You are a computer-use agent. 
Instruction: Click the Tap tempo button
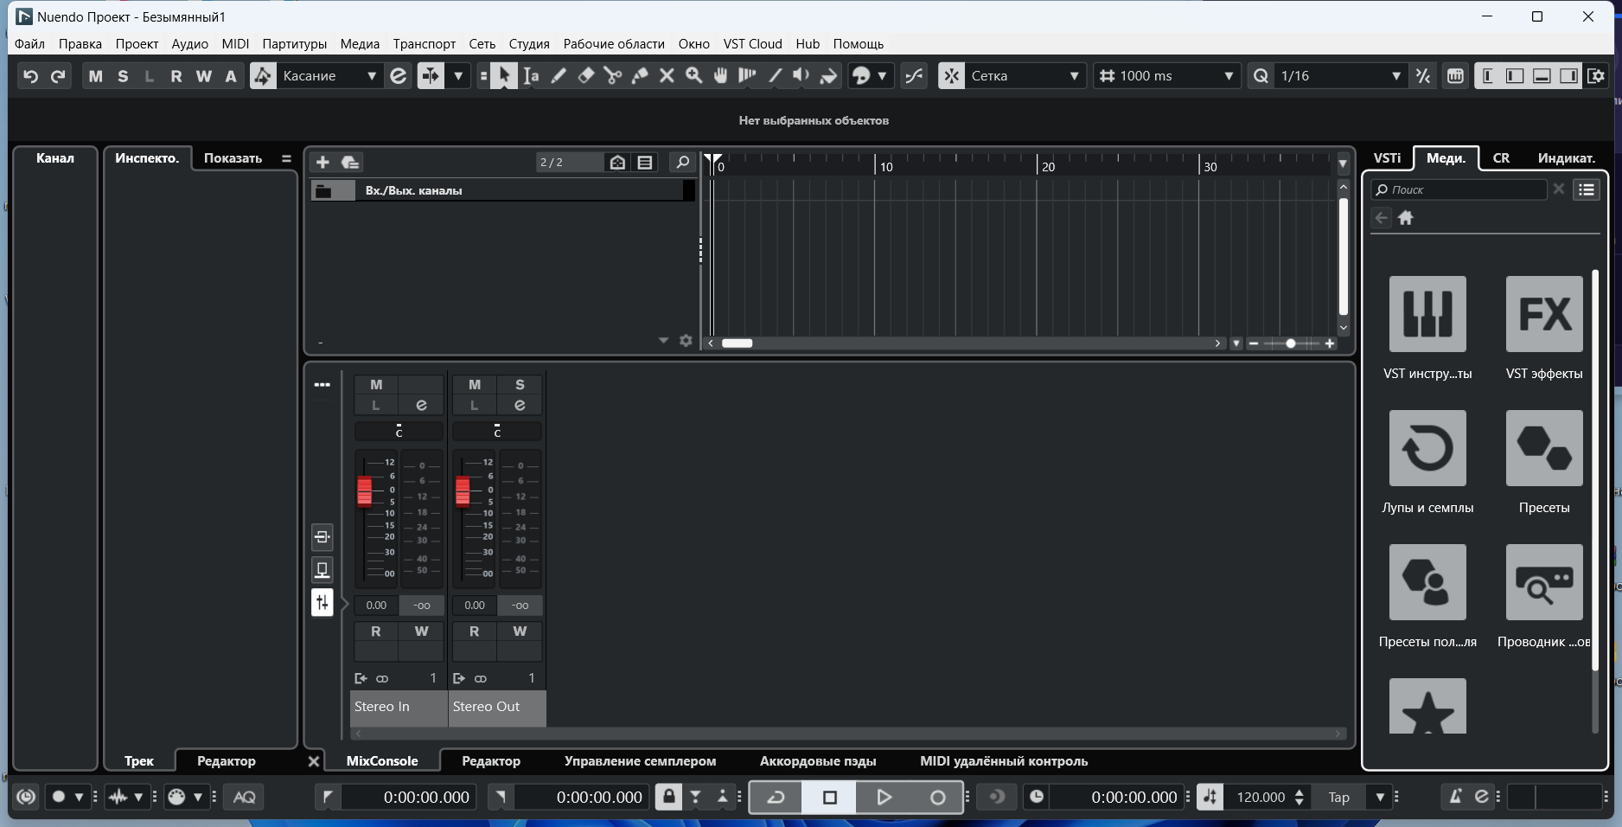1338,797
